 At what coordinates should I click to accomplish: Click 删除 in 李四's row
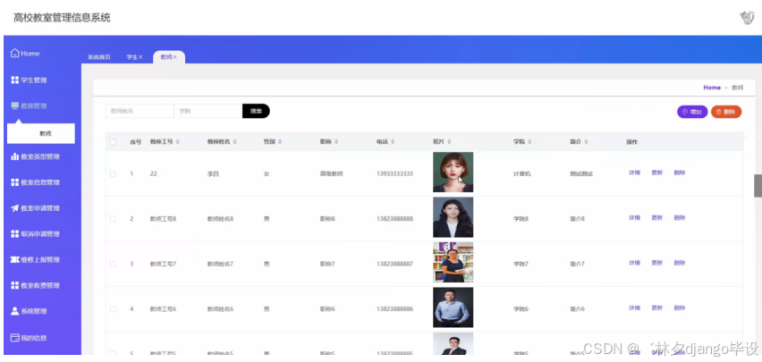point(680,173)
